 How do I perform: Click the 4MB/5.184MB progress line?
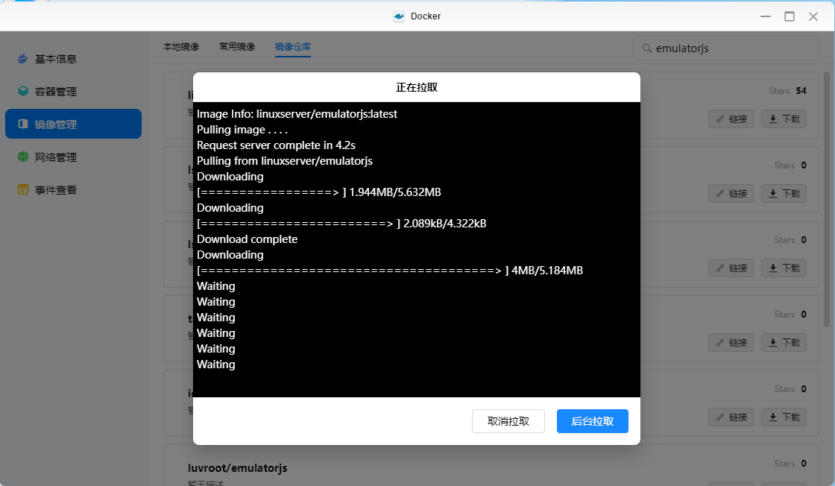point(390,271)
